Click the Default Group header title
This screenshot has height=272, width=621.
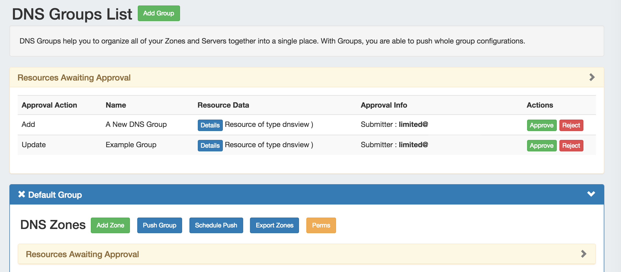click(55, 195)
